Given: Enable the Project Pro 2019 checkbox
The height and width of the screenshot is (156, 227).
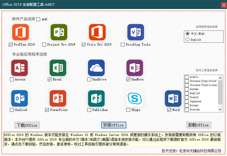Looking at the screenshot, I should pyautogui.click(x=44, y=44).
